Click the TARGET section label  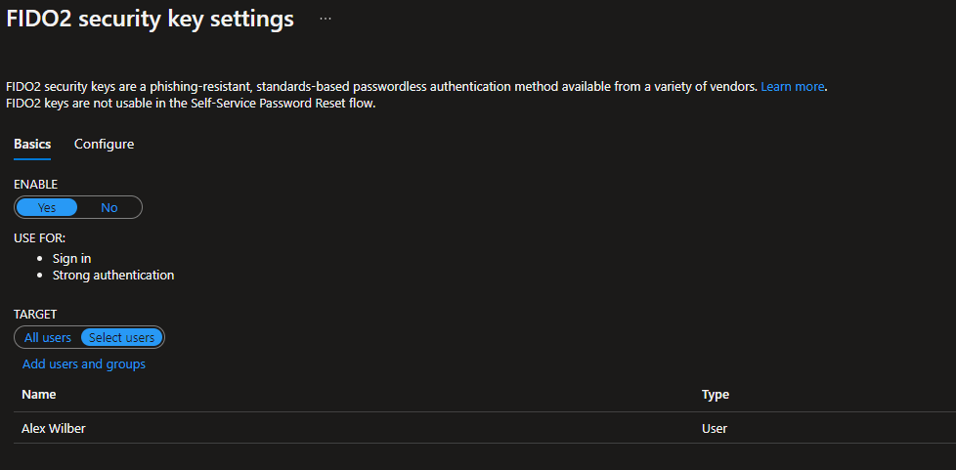[35, 315]
